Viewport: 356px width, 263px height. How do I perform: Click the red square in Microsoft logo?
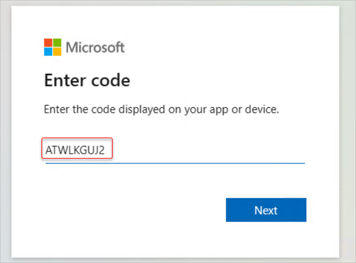tap(48, 43)
